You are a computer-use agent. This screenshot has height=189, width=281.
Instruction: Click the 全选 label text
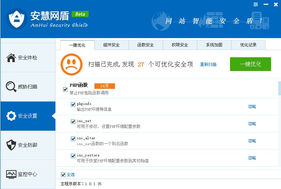pos(71,175)
